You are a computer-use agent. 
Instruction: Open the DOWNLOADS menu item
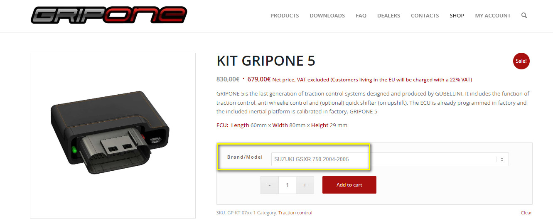(x=327, y=15)
